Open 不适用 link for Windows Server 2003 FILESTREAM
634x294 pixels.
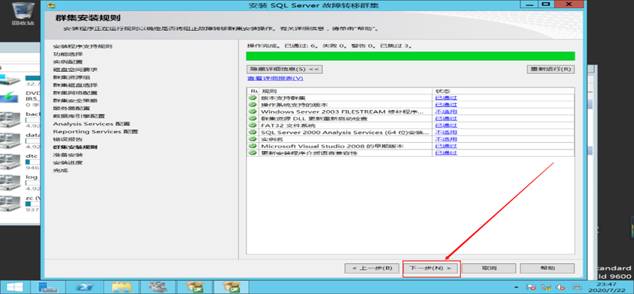[x=446, y=111]
